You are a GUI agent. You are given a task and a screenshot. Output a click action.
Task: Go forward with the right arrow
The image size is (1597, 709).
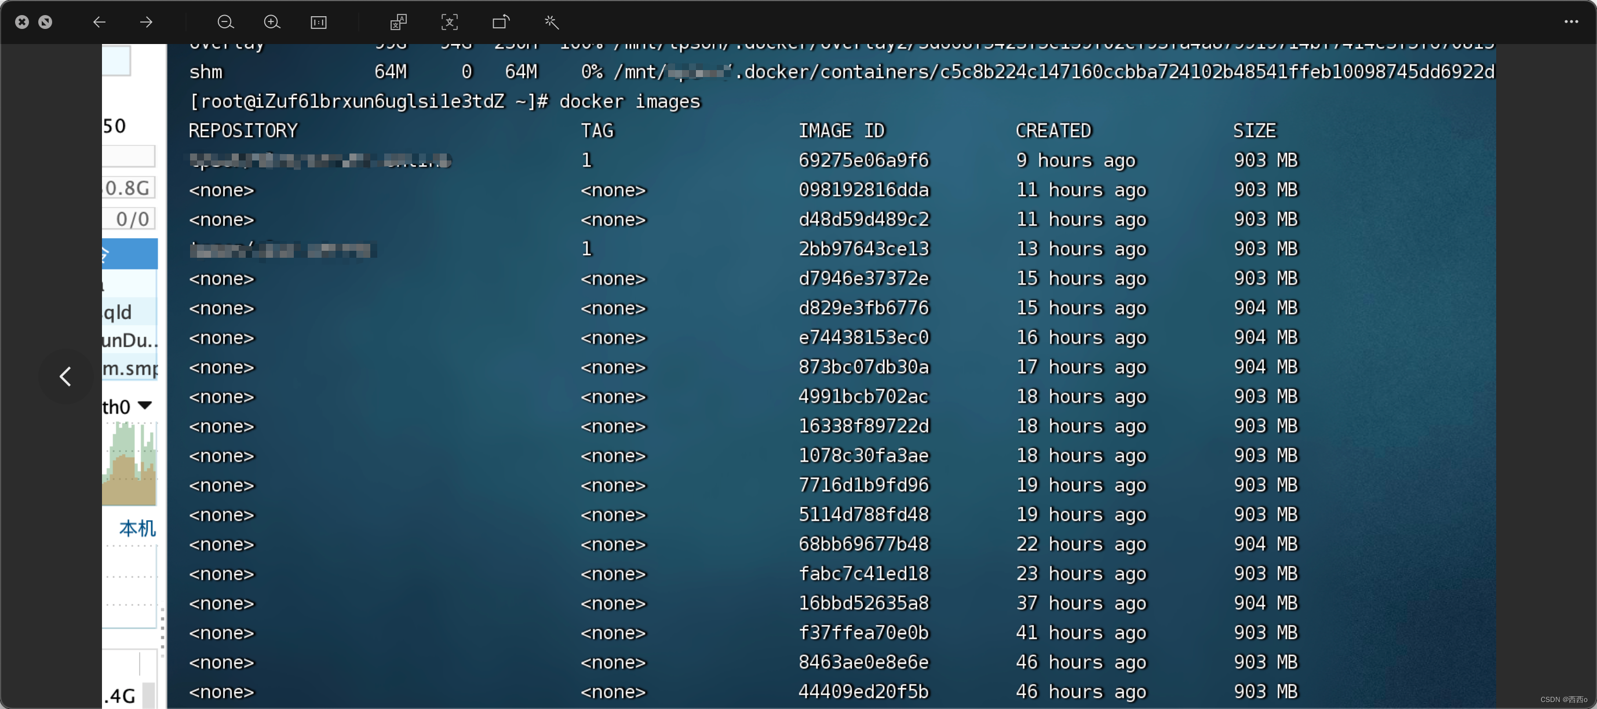(x=146, y=23)
